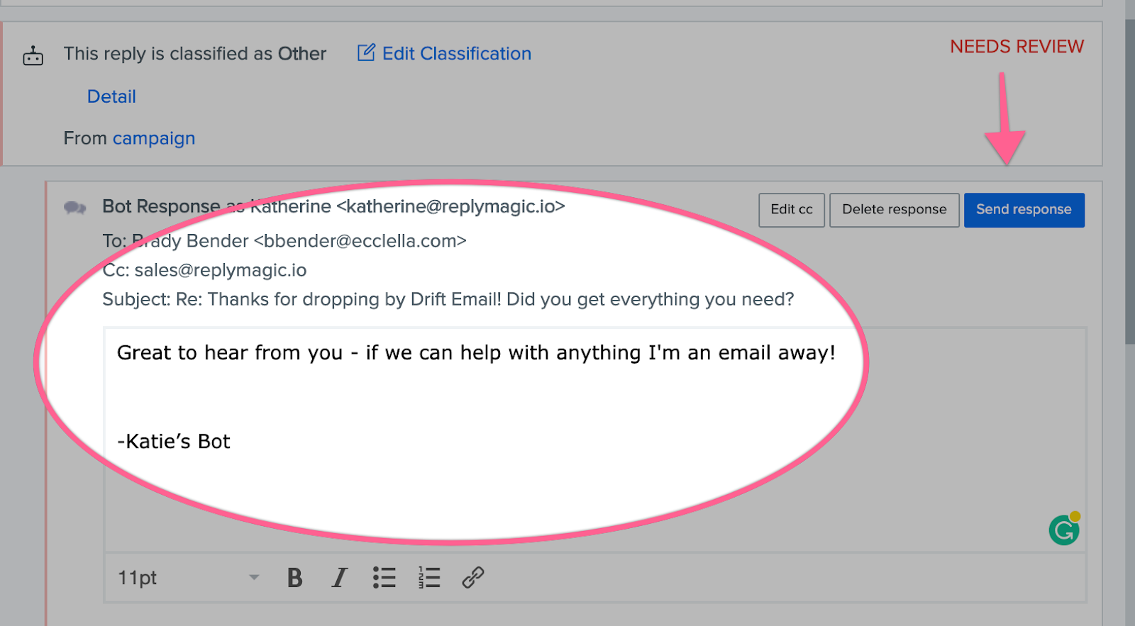Click the Bot Response as Katherine header
The height and width of the screenshot is (626, 1135).
(x=333, y=206)
